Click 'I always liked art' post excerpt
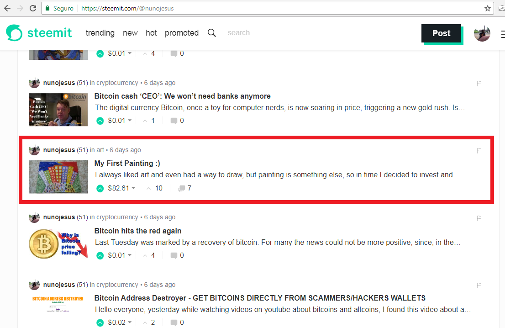The width and height of the screenshot is (505, 328). coord(277,175)
